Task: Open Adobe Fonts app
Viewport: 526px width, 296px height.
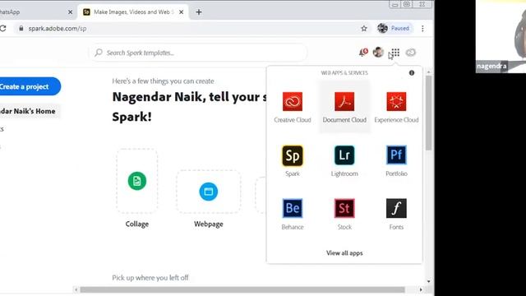Action: pyautogui.click(x=396, y=214)
